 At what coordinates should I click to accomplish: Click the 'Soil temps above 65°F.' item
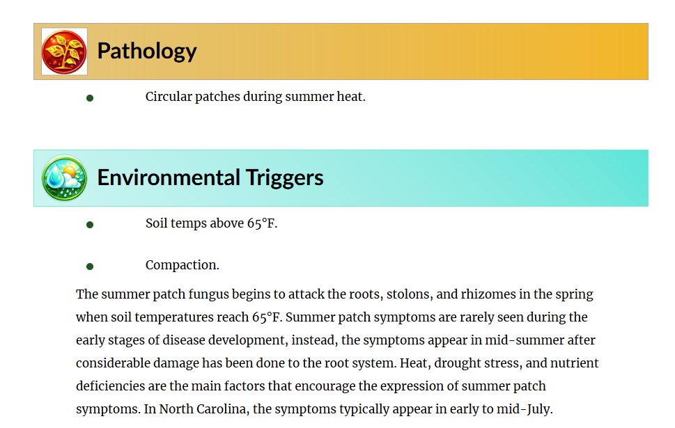211,223
